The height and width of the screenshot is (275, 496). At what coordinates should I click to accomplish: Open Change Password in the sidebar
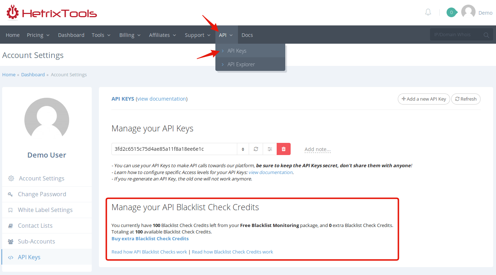[47, 194]
